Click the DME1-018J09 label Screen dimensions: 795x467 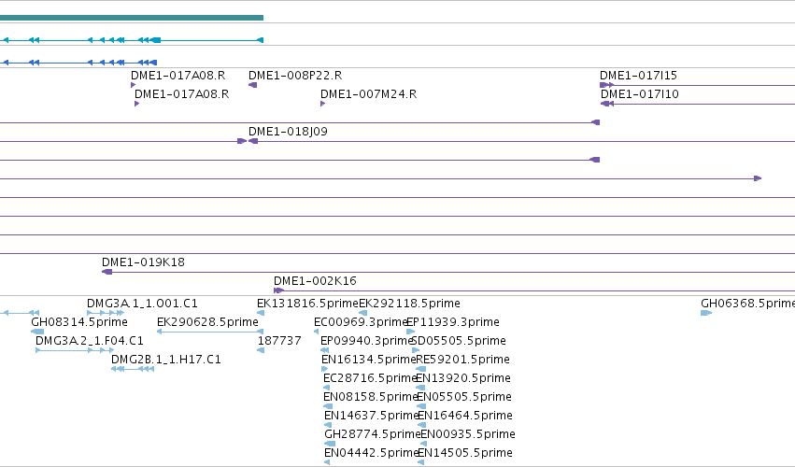pos(288,132)
